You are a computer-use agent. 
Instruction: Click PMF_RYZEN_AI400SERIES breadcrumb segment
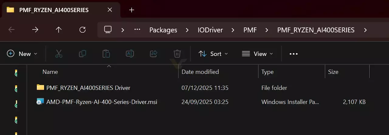click(316, 30)
